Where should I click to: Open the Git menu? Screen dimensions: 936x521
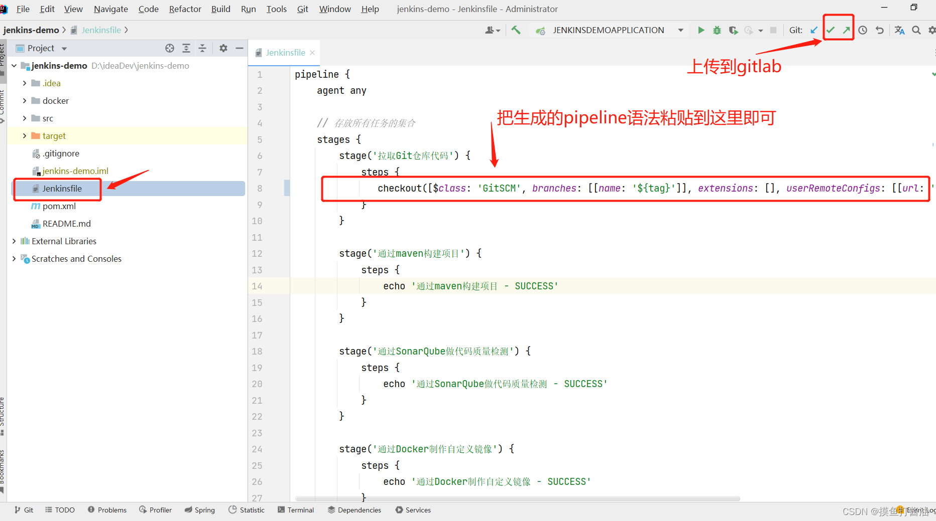(303, 9)
